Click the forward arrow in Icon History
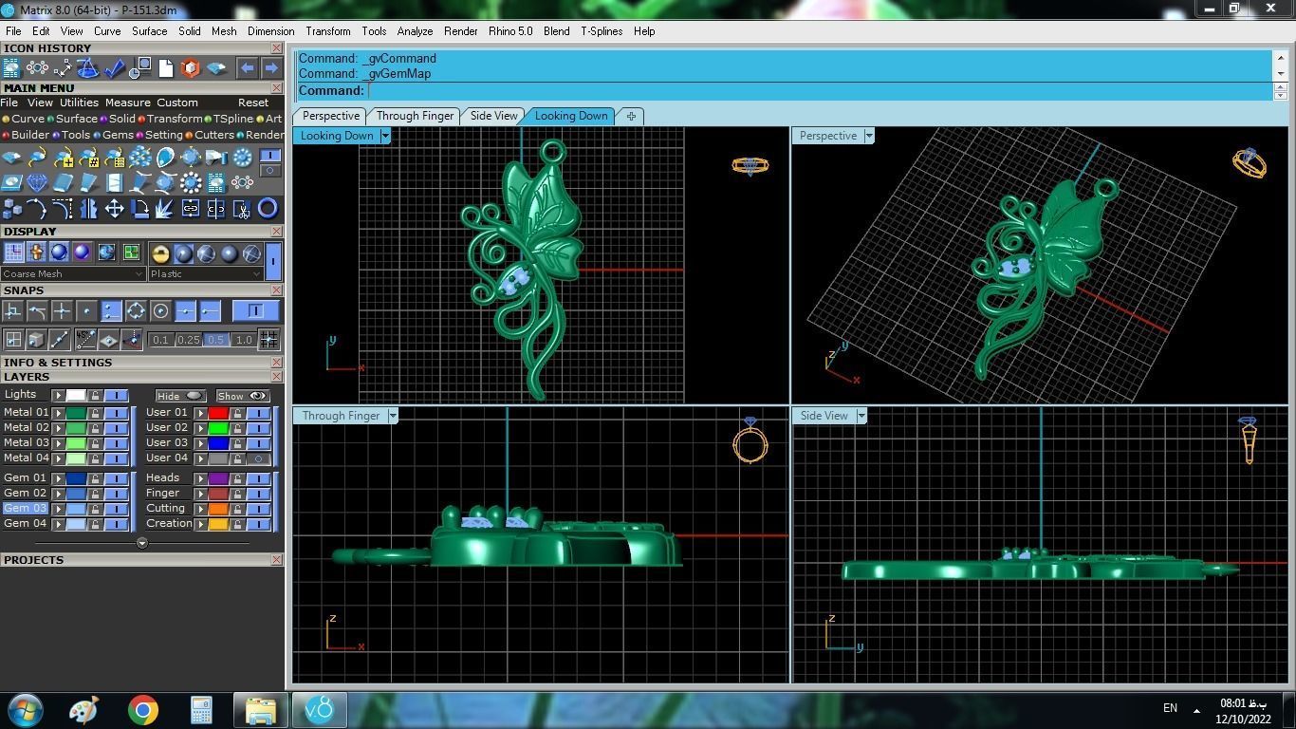Viewport: 1296px width, 729px height. coord(271,68)
